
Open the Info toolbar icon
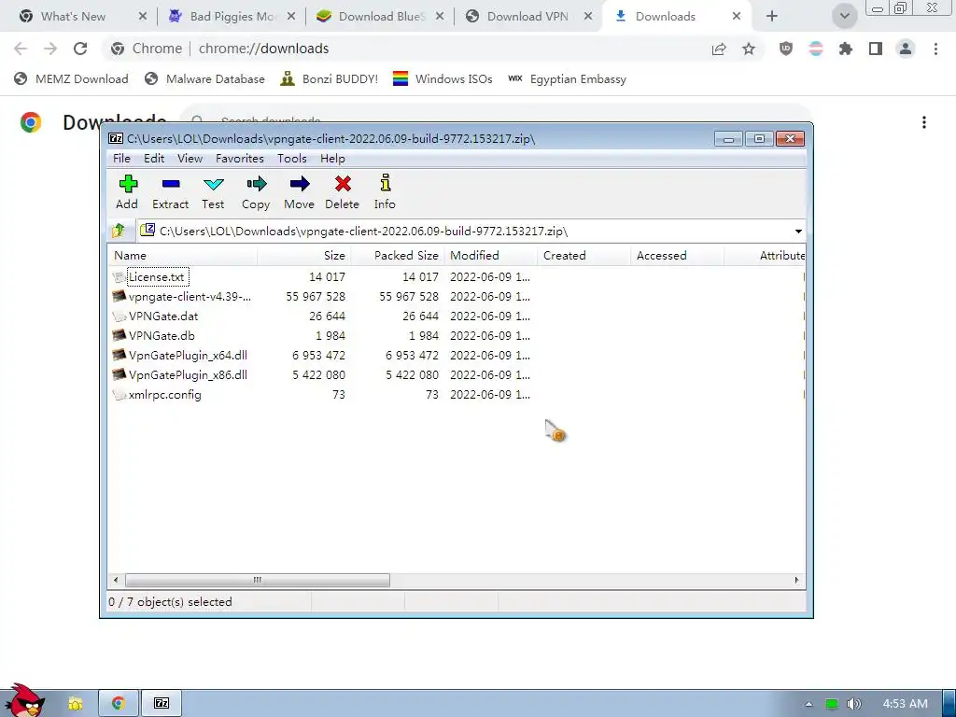pyautogui.click(x=385, y=192)
